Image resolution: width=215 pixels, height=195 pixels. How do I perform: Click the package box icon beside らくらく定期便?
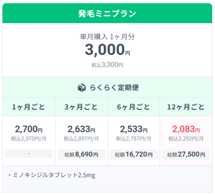click(82, 88)
